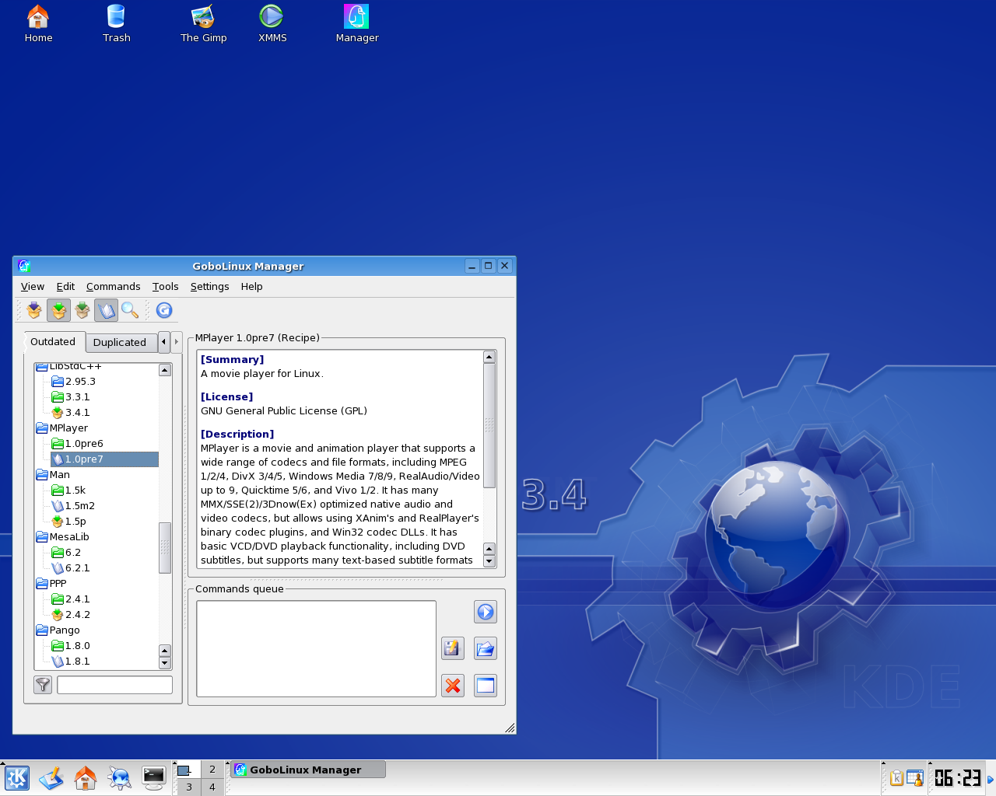
Task: Open the Commands menu
Action: pyautogui.click(x=114, y=287)
